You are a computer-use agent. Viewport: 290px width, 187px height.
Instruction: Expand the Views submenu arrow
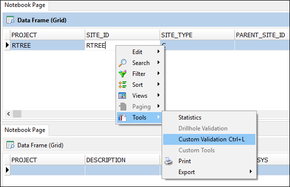(x=159, y=95)
